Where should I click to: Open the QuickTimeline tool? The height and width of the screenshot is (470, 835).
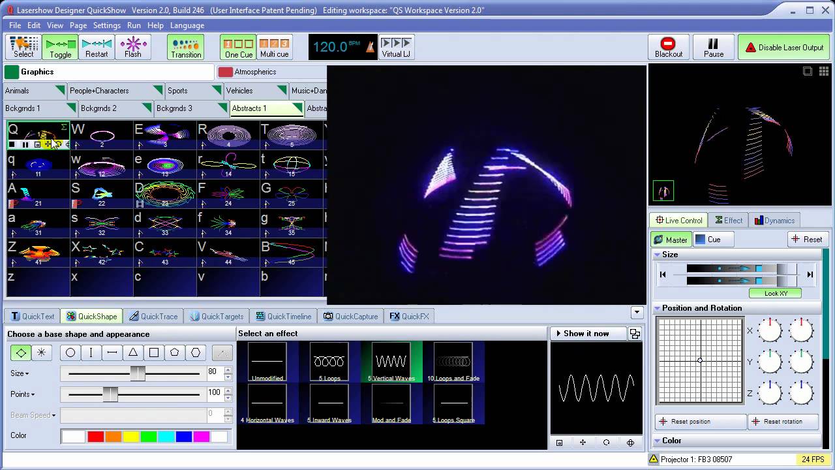283,316
